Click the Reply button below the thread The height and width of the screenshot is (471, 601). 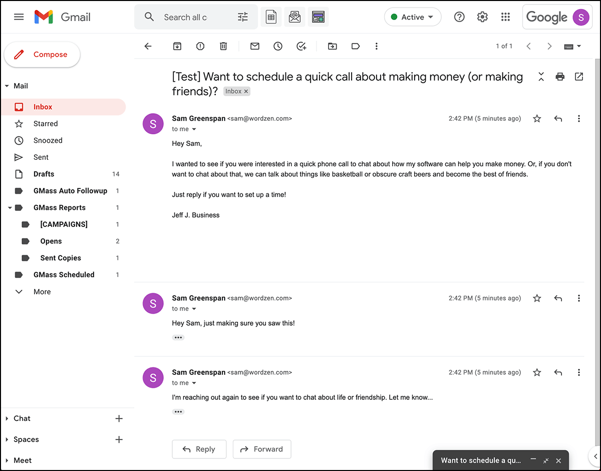(199, 449)
